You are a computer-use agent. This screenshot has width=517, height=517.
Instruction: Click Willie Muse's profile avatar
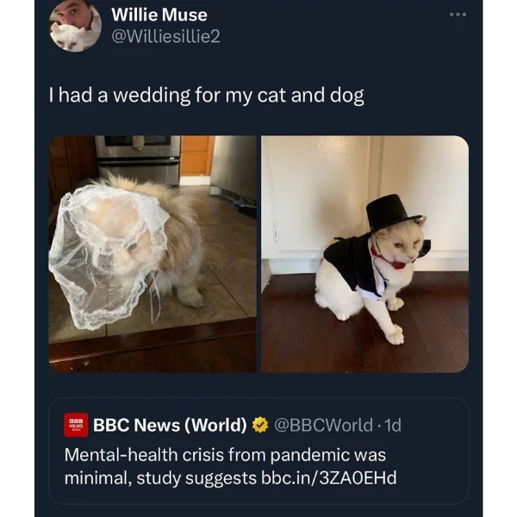pyautogui.click(x=75, y=25)
